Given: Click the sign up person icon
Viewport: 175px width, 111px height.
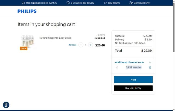Looking at the screenshot, I should tap(131, 3).
